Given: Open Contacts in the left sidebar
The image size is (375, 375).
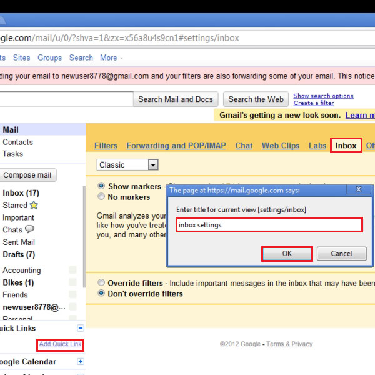Looking at the screenshot, I should (17, 142).
